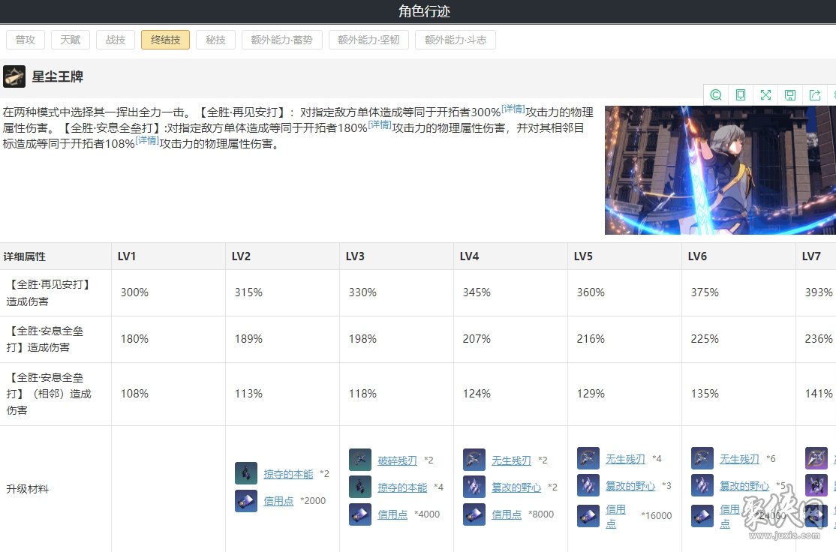Click the image search icon over the picture

click(716, 94)
